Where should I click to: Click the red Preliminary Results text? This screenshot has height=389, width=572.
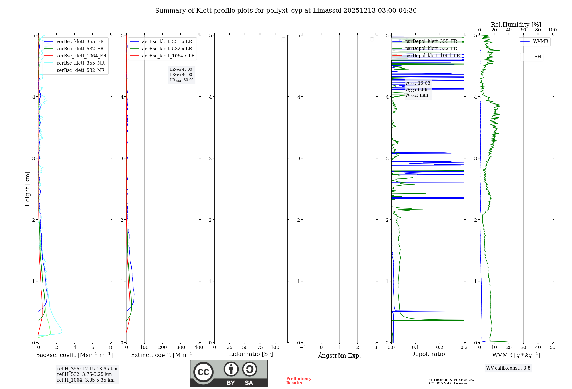click(299, 381)
